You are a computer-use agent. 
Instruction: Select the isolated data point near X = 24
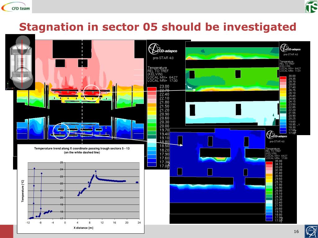137,182
